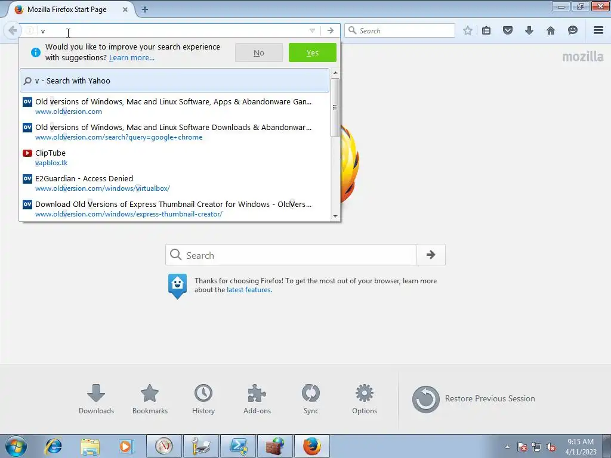Switch to the gauge app on taskbar
This screenshot has width=611, height=458.
click(163, 446)
